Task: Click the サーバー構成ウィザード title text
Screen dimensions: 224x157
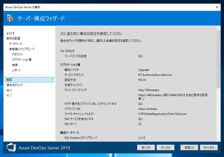Action: click(41, 19)
